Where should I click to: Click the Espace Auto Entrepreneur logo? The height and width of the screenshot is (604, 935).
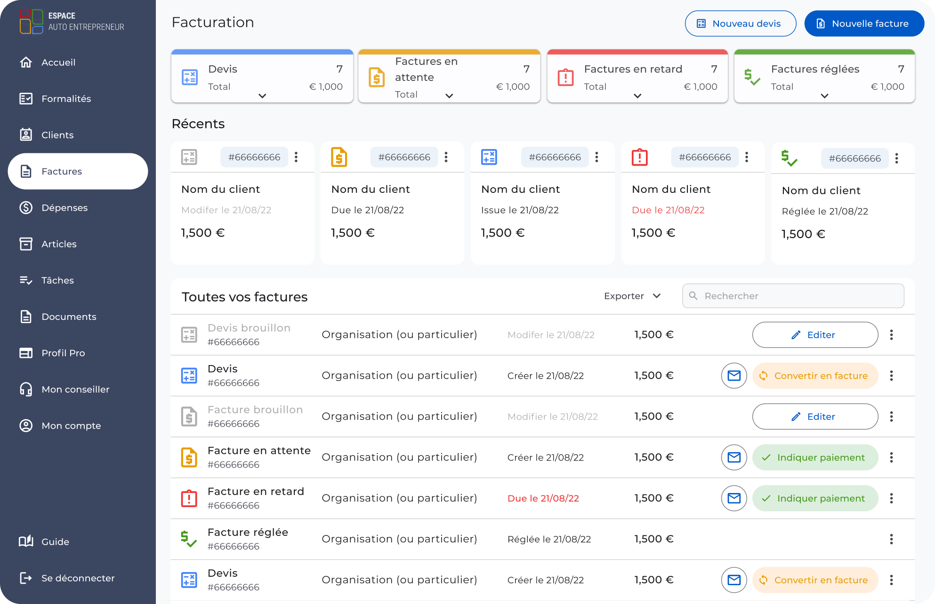tap(72, 22)
